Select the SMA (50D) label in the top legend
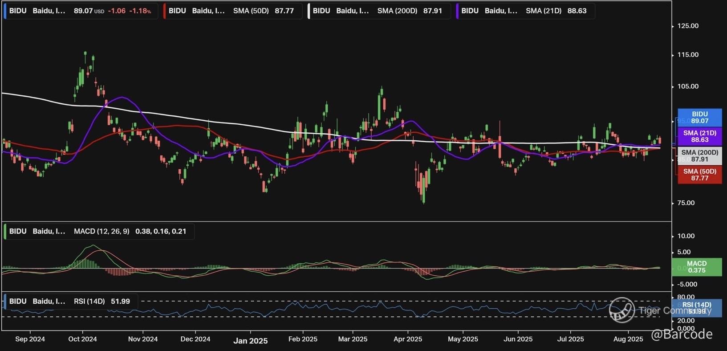 tap(251, 11)
